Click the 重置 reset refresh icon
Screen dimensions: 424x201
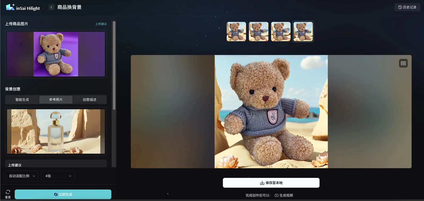pyautogui.click(x=8, y=192)
